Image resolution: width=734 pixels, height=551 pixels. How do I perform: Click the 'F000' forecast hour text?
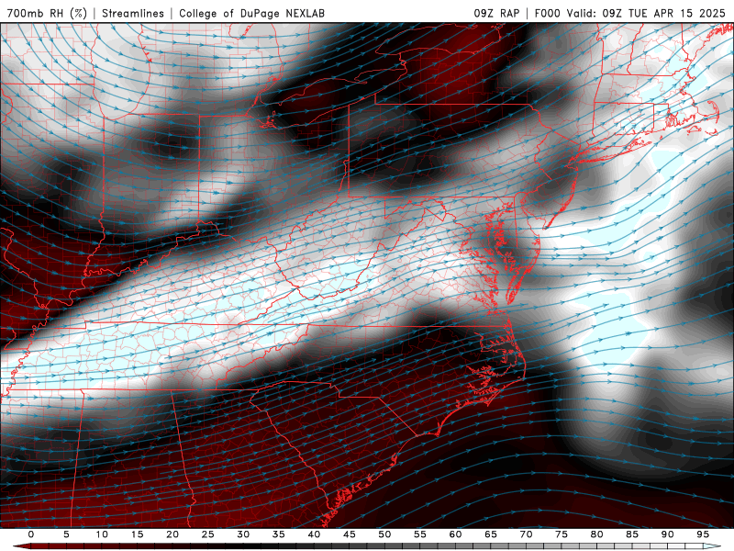[x=547, y=14]
